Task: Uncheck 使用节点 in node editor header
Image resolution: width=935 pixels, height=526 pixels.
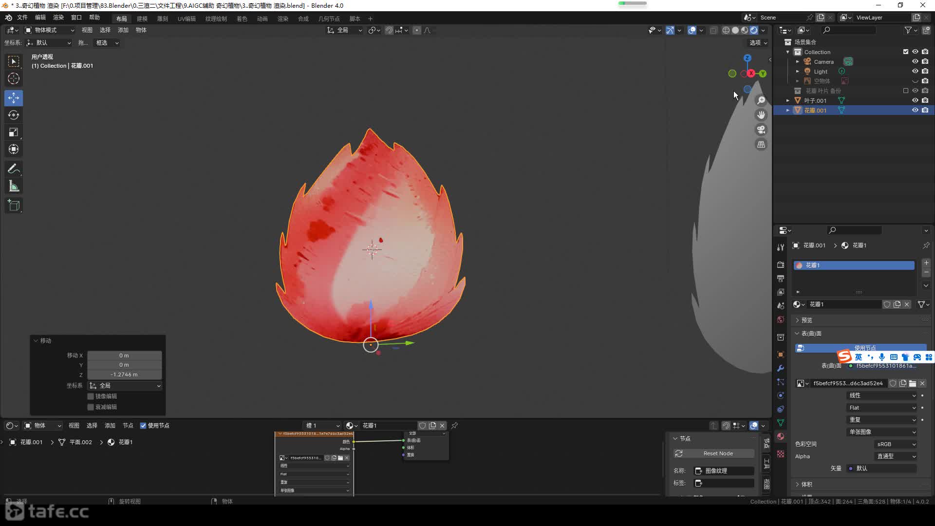Action: [143, 426]
